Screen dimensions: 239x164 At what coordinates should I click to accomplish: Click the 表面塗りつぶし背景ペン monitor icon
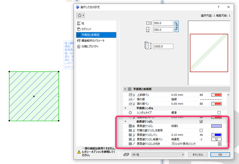coord(216,139)
